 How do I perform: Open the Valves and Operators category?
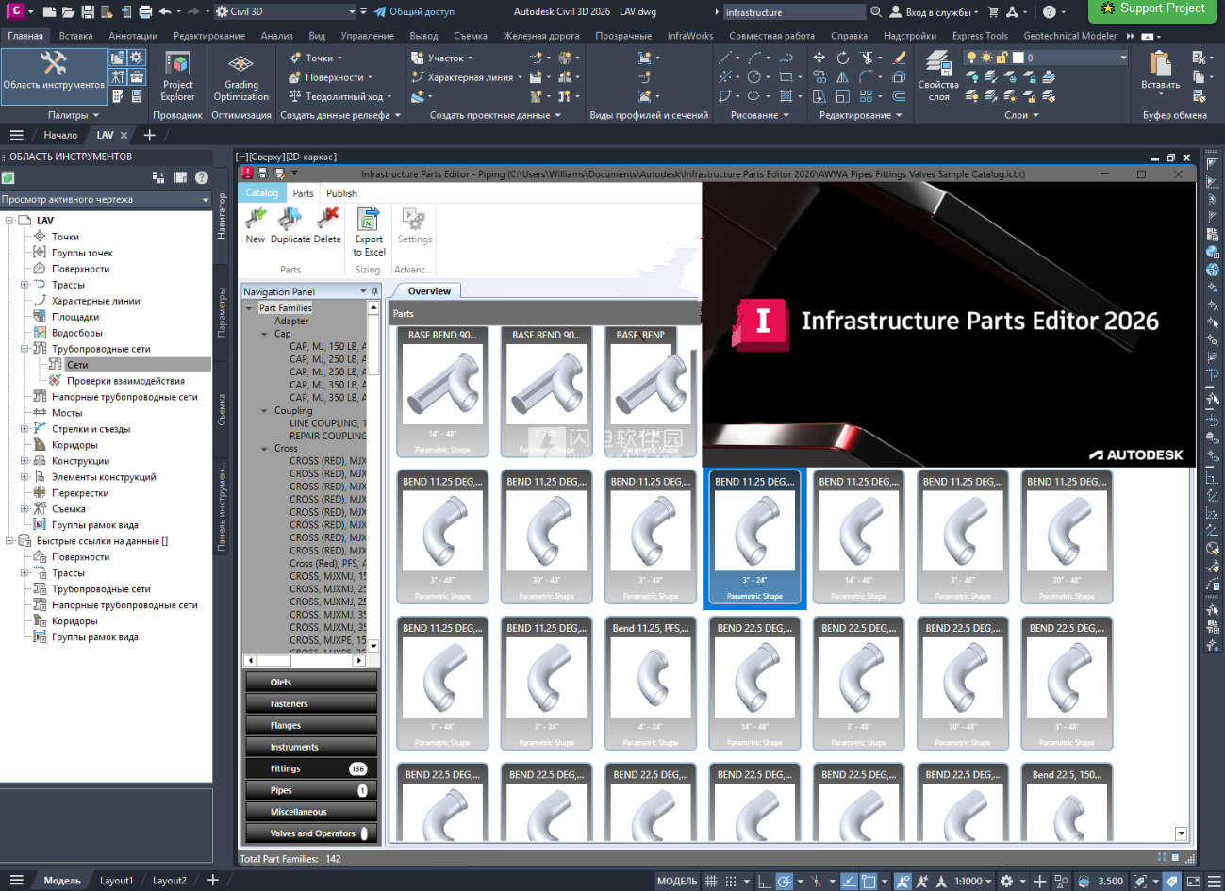[x=311, y=833]
